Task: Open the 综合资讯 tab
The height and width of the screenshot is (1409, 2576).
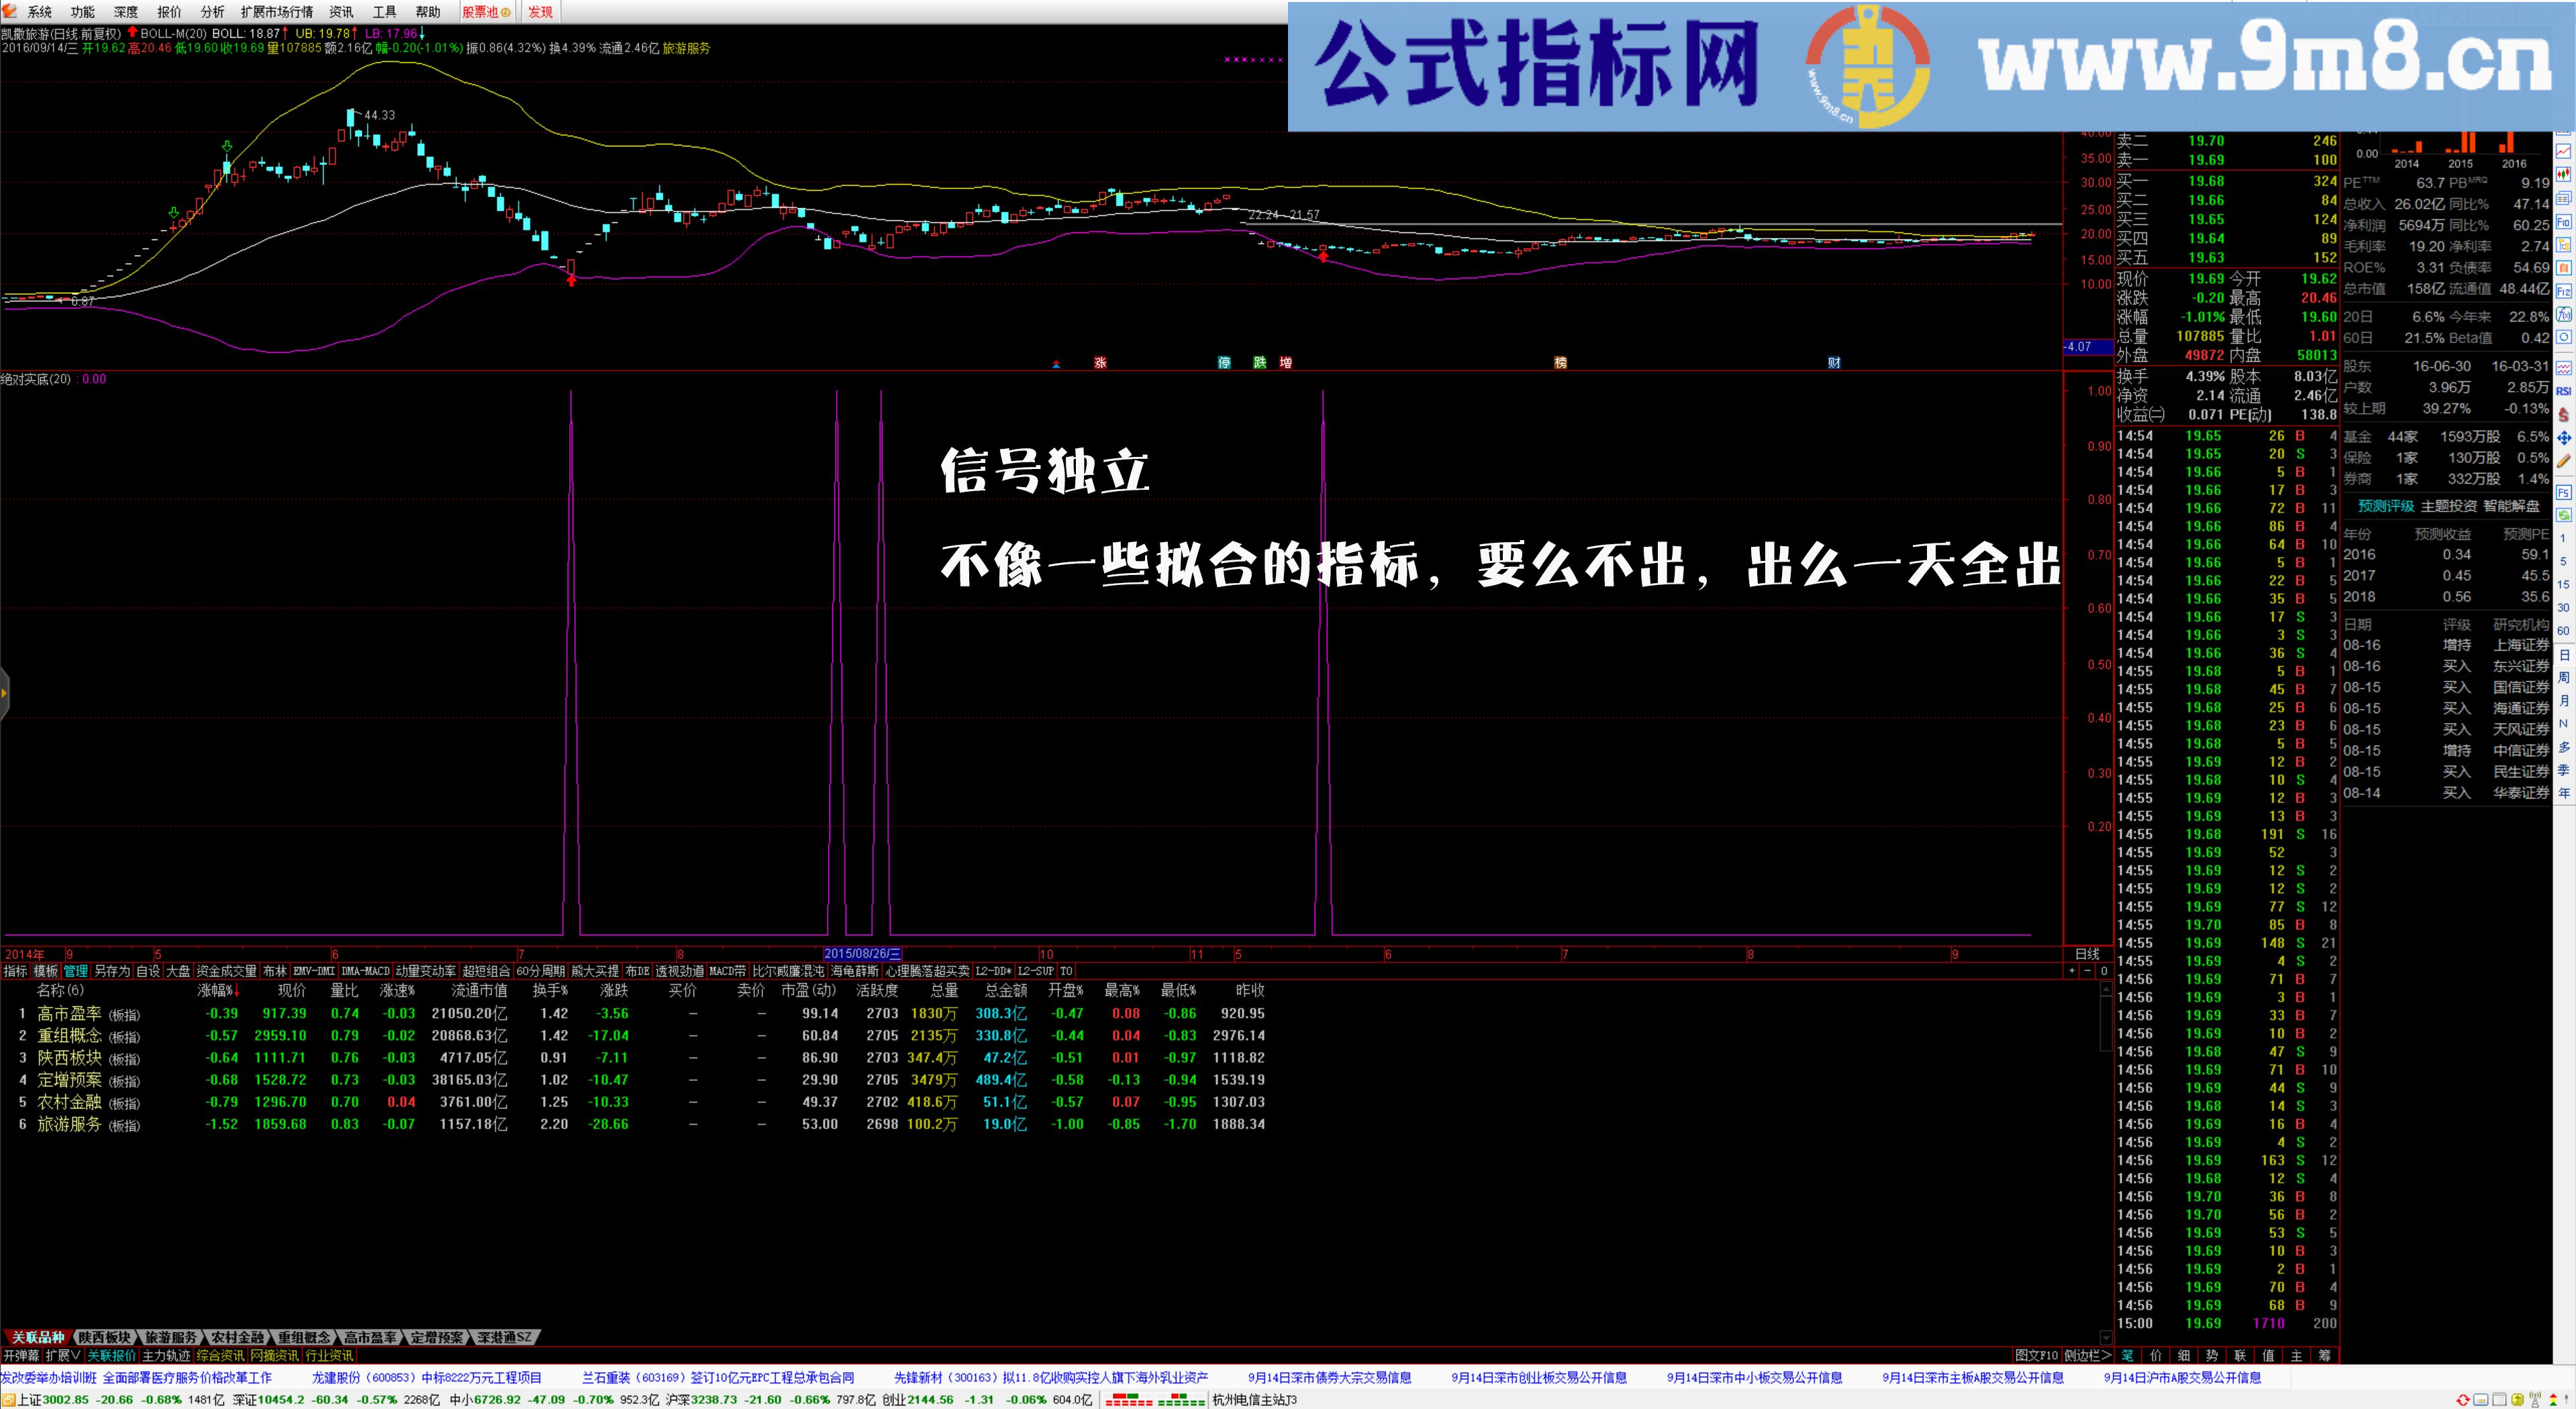Action: pos(220,1356)
